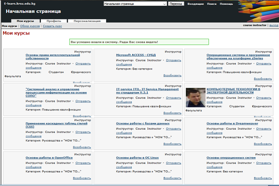This screenshot has width=279, height=186.
Task: Open Поиск in the top navigation
Action: coord(211,4)
